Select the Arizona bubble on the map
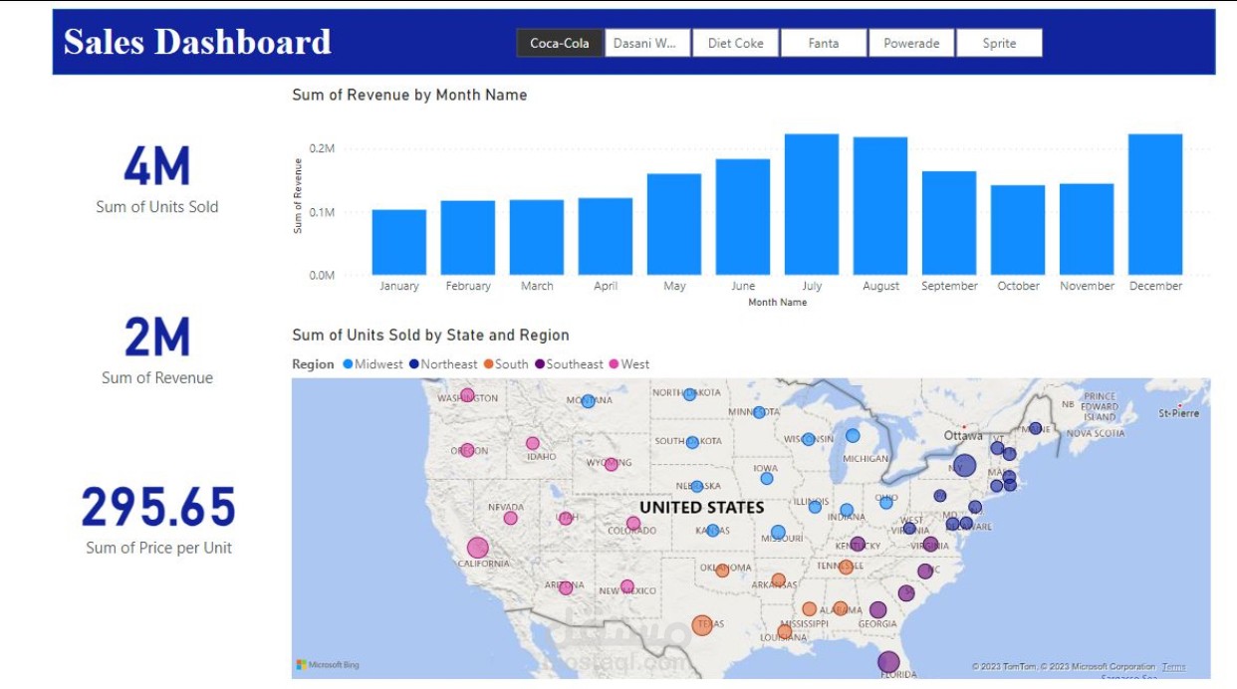The image size is (1237, 689). [x=566, y=587]
